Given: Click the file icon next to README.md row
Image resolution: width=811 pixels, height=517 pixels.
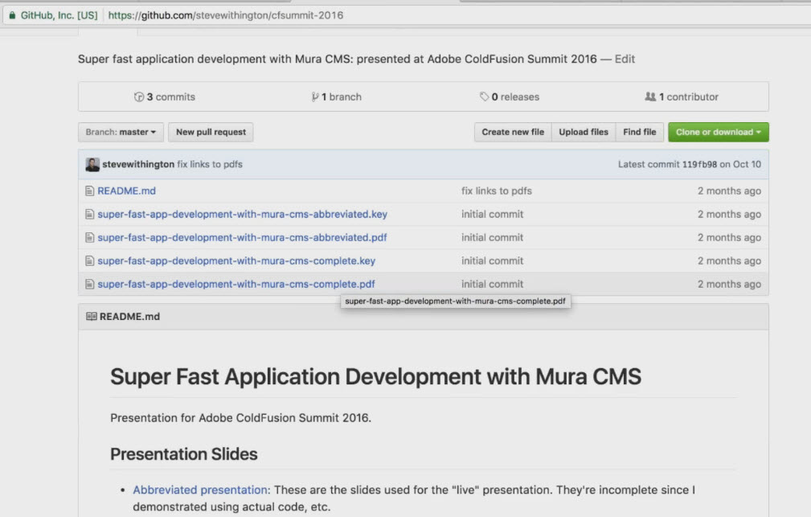Looking at the screenshot, I should point(89,191).
